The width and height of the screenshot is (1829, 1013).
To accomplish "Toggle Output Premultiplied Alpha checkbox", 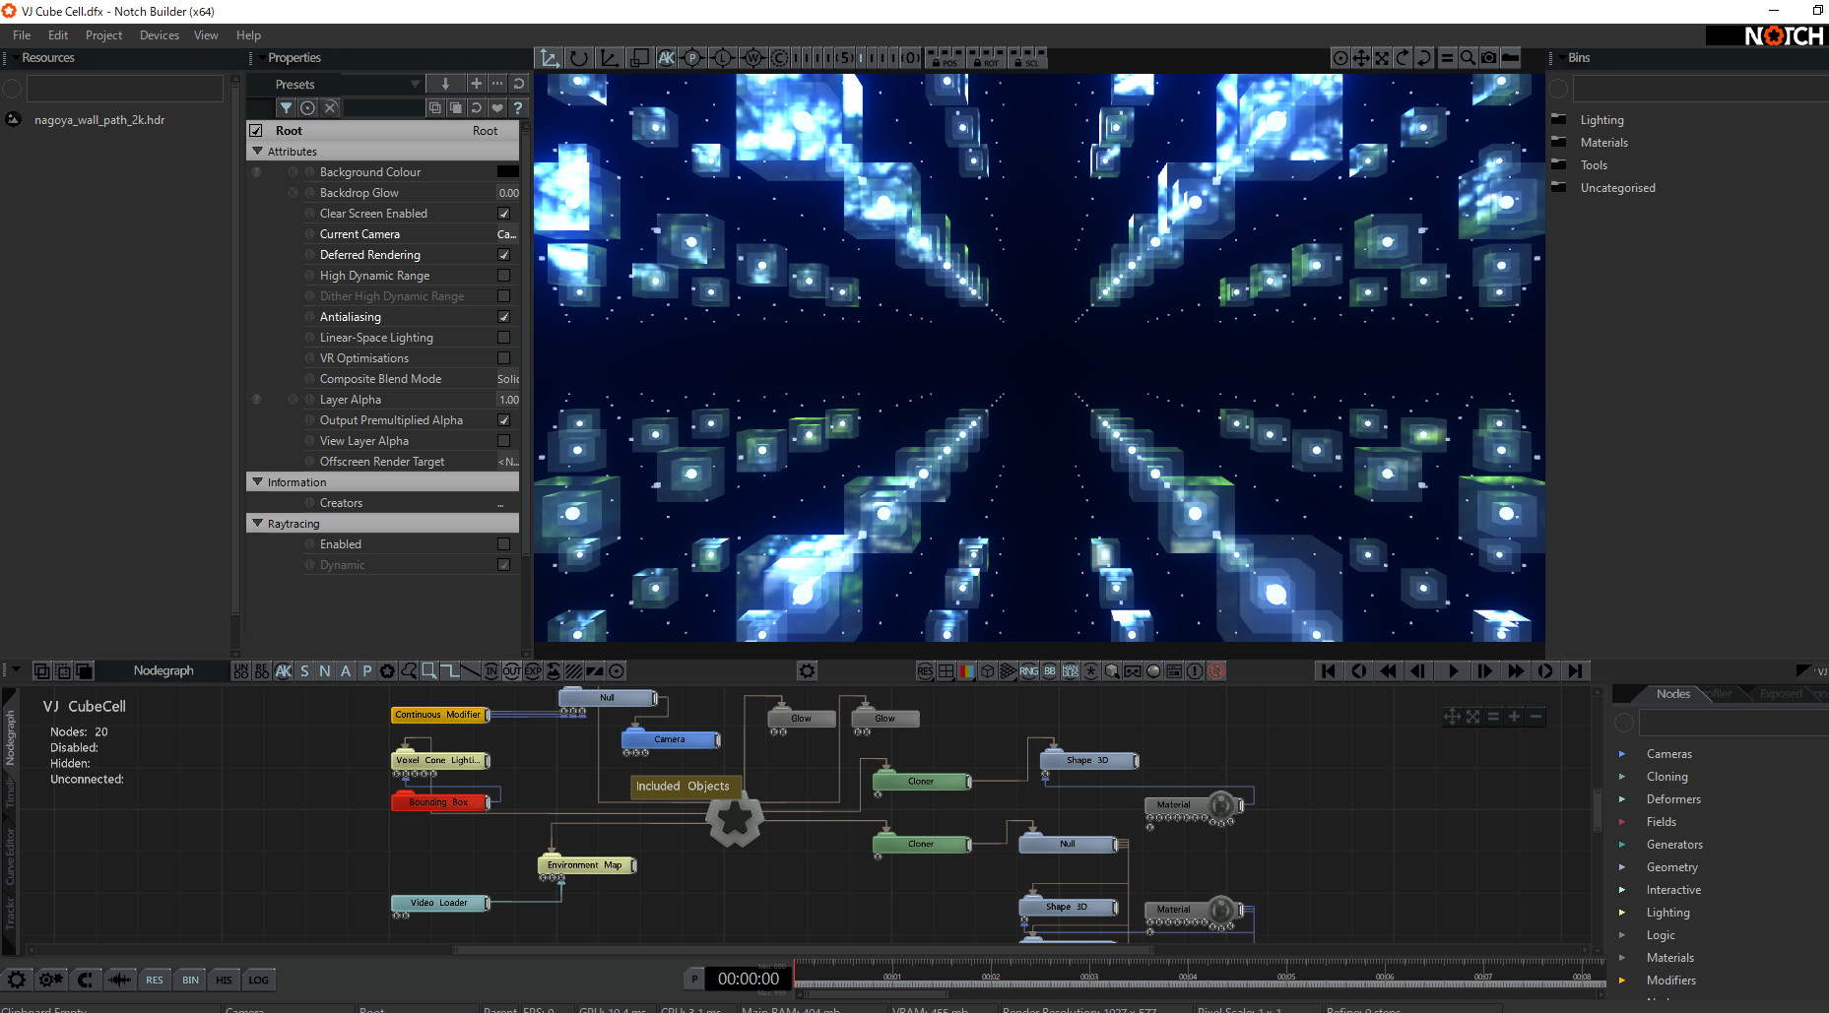I will (504, 420).
